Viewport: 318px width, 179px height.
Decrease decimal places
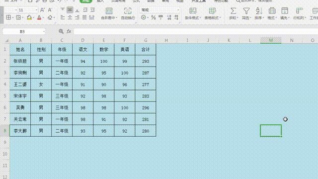(x=176, y=18)
